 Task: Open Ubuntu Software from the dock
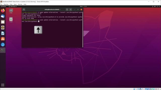tap(3, 39)
